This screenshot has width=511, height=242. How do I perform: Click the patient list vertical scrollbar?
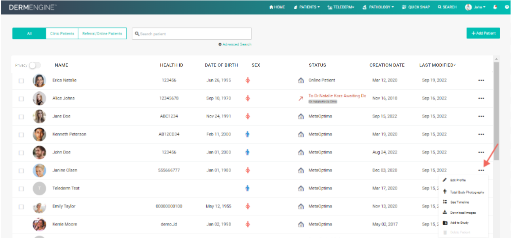[496, 111]
